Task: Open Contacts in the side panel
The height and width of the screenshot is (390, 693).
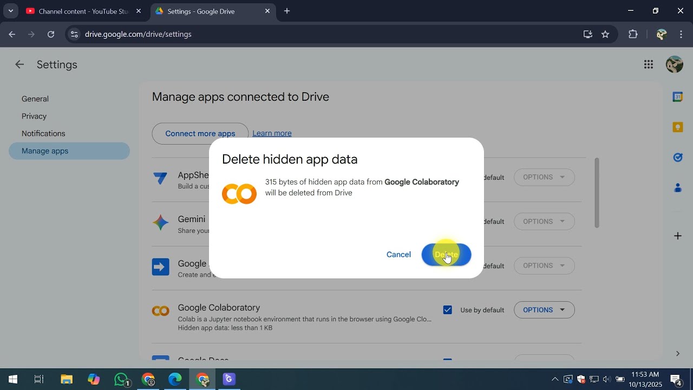Action: pyautogui.click(x=677, y=188)
